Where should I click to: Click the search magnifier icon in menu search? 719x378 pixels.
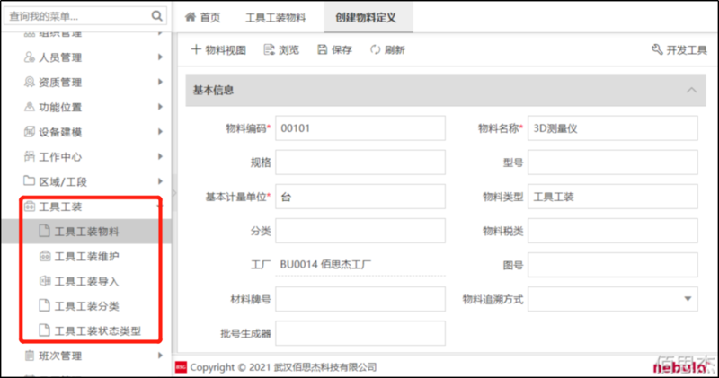click(x=156, y=16)
